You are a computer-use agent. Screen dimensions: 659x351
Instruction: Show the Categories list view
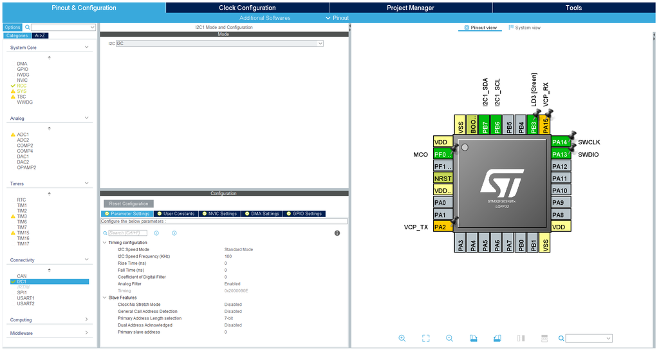17,35
